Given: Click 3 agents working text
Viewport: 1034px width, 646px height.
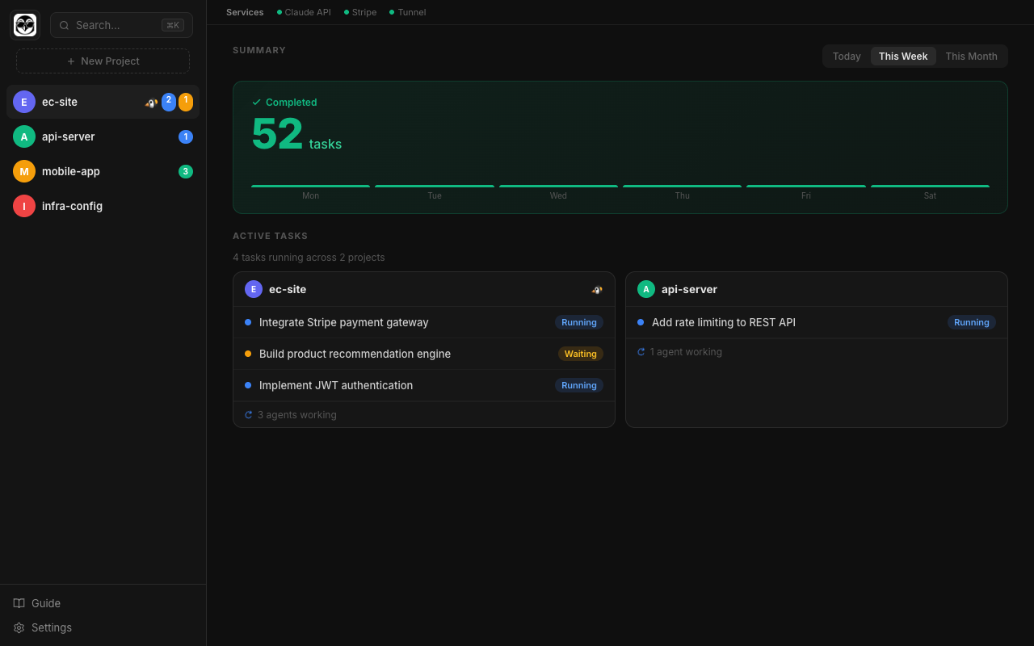Looking at the screenshot, I should (297, 415).
